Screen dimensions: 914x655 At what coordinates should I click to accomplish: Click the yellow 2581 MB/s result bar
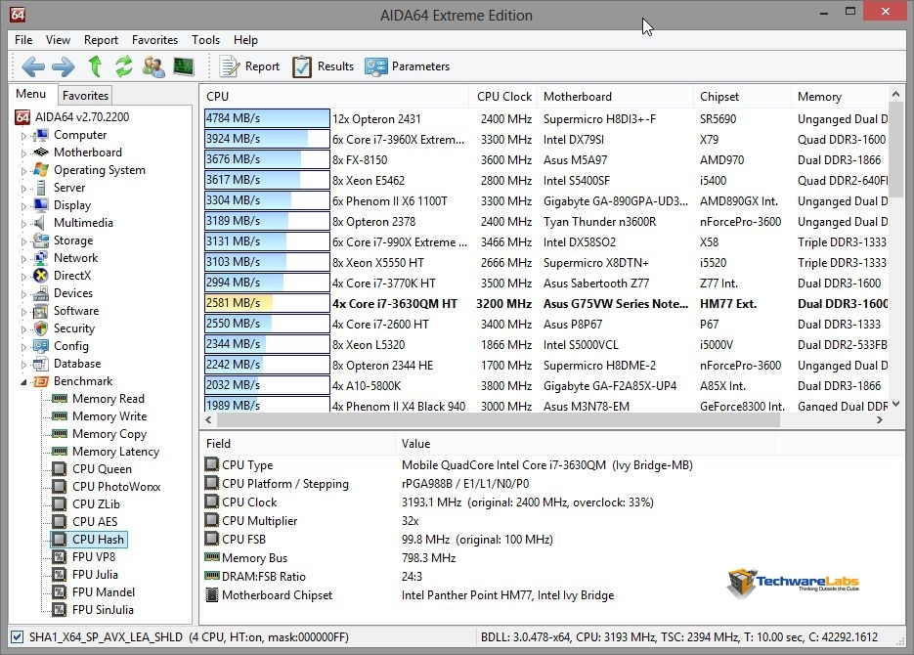point(267,303)
